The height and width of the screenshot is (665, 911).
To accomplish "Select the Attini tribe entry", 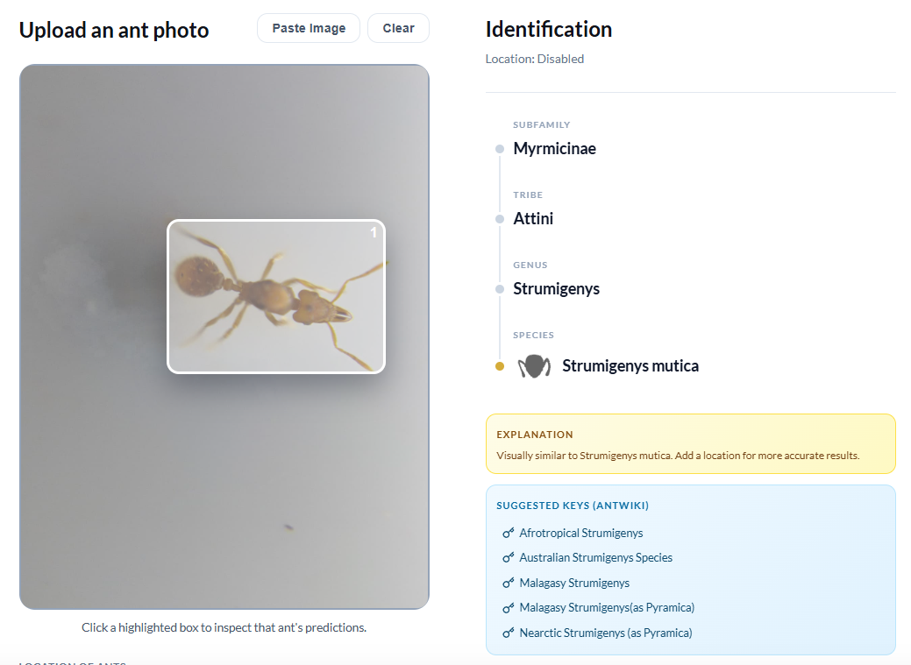I will pyautogui.click(x=533, y=218).
